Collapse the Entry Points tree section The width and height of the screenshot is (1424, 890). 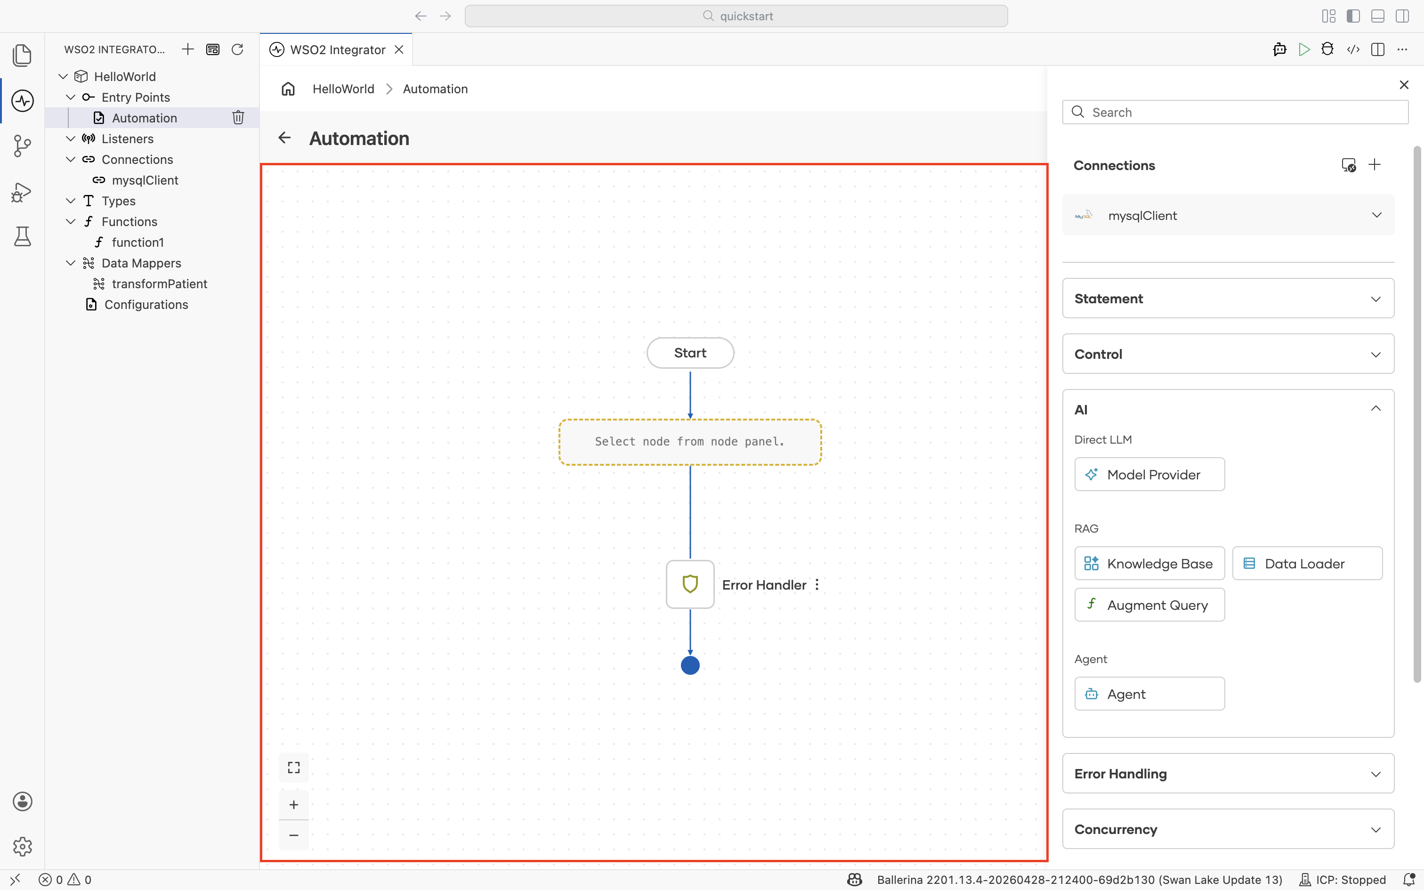point(71,97)
